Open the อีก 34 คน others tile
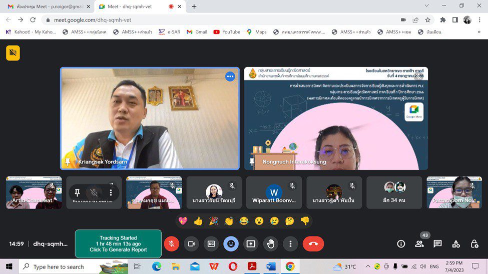Viewport: 488px width, 274px height. pos(394,192)
